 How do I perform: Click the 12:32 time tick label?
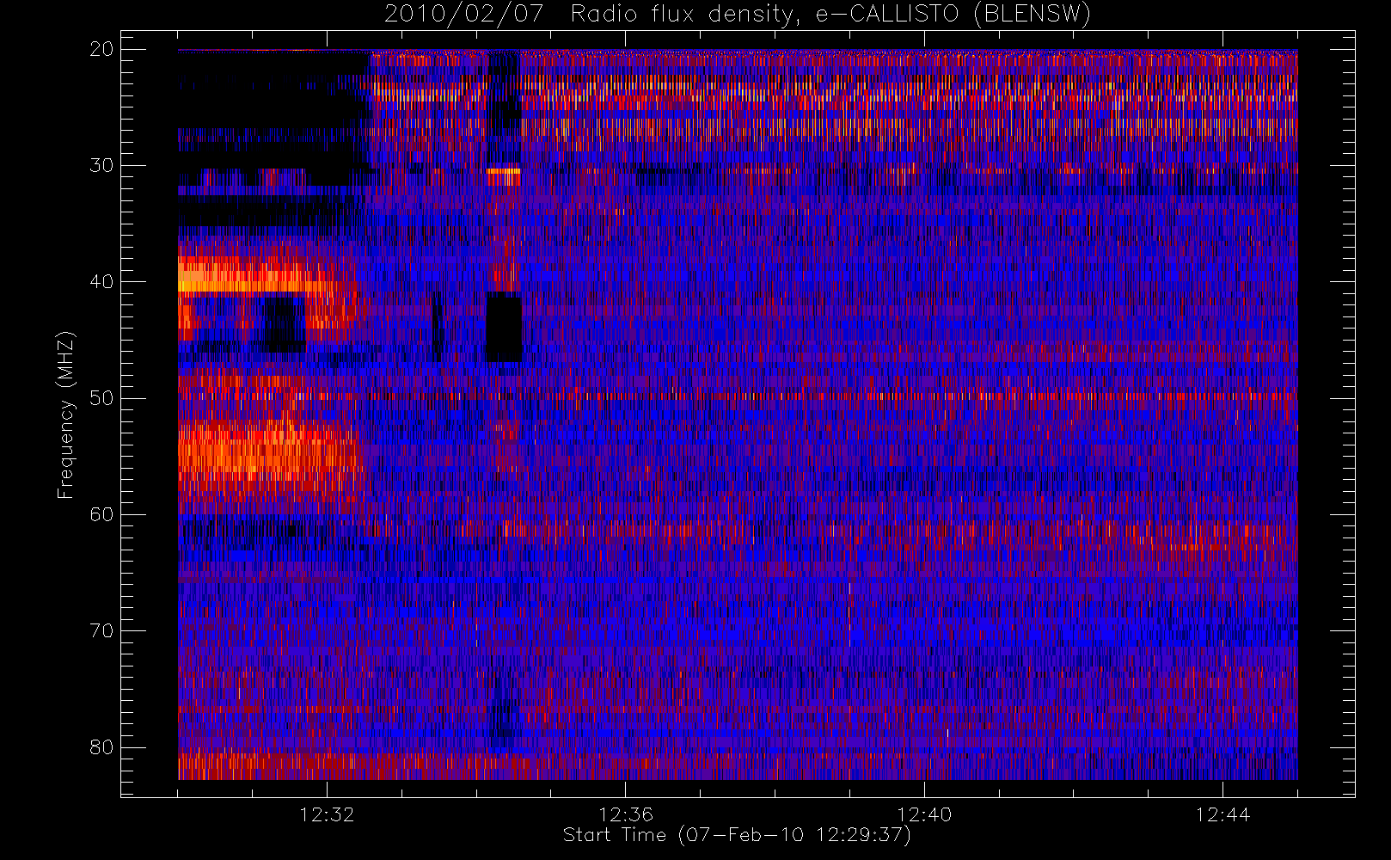coord(327,814)
